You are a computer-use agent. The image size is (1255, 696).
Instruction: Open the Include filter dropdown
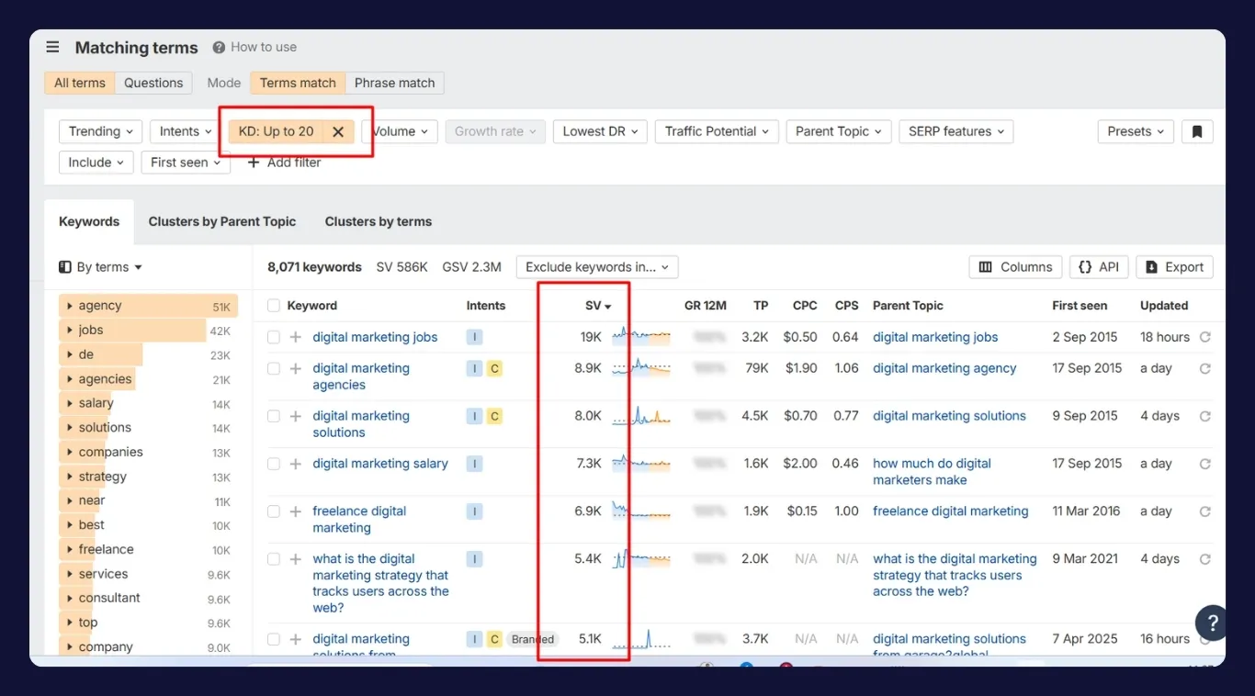click(96, 163)
